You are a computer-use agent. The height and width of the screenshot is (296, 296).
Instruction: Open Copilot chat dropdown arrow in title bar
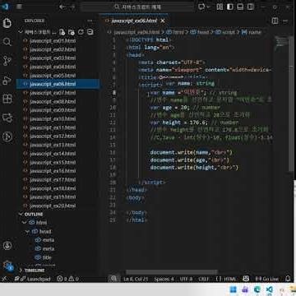209,7
